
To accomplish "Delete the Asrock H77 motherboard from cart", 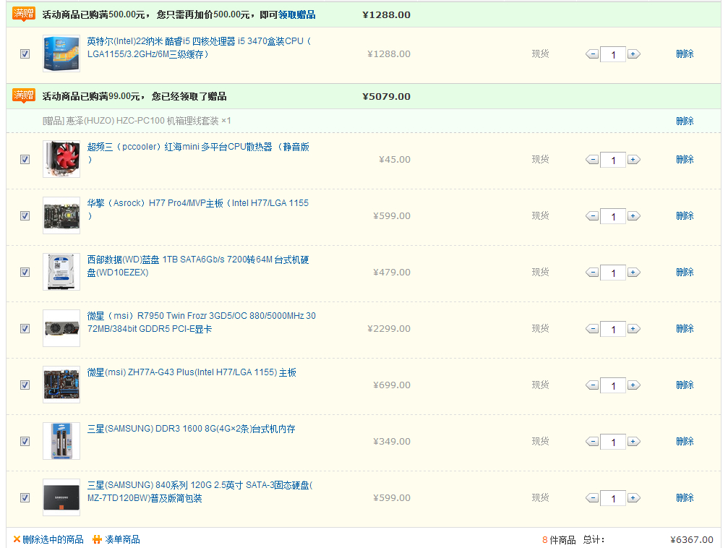I will click(x=685, y=215).
